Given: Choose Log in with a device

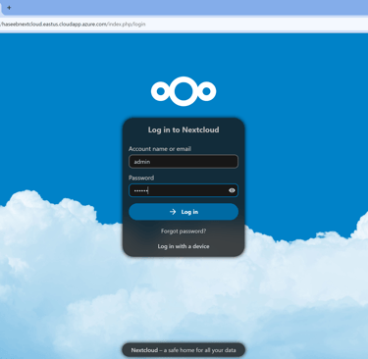Looking at the screenshot, I should click(x=184, y=246).
